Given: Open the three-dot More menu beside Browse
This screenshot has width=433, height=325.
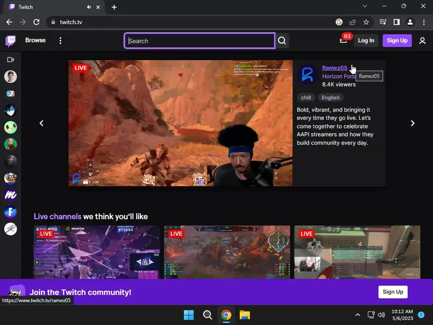Looking at the screenshot, I should point(60,41).
